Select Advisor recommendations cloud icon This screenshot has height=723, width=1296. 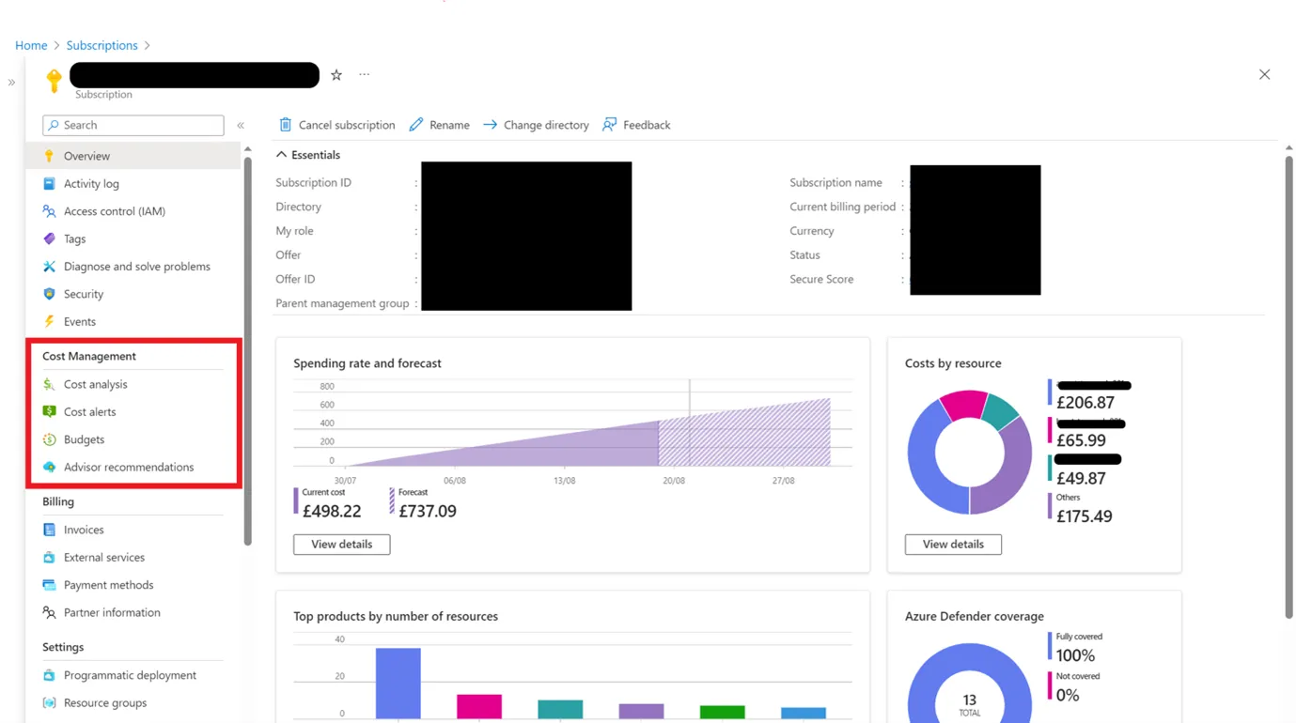(49, 467)
